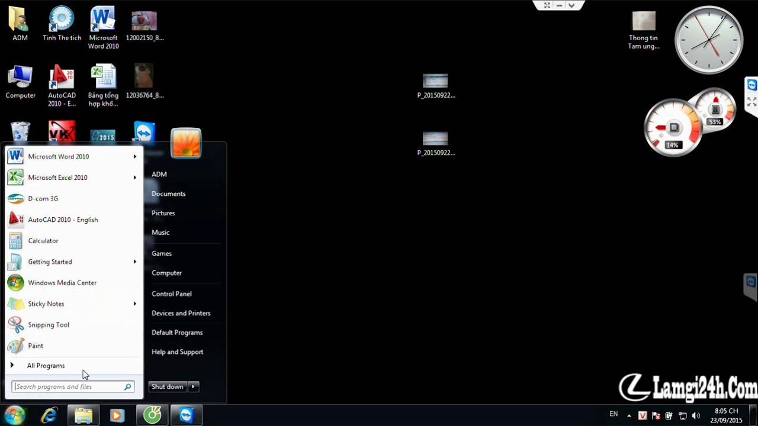The width and height of the screenshot is (758, 426).
Task: Open Windows Explorer folder on taskbar
Action: (x=83, y=416)
